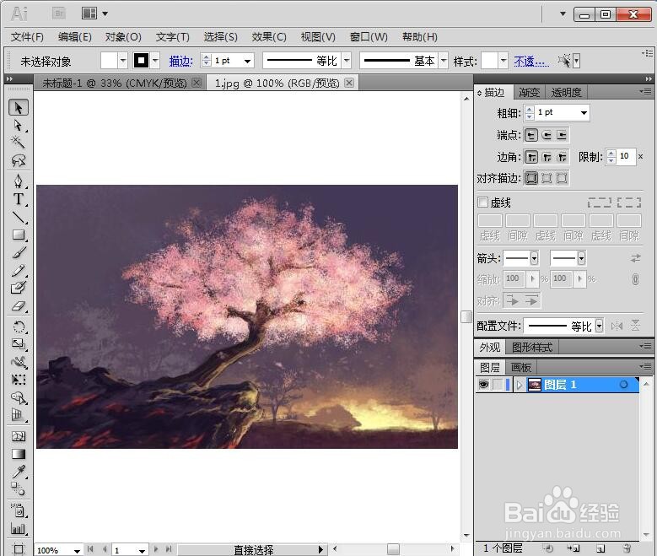Open the fill color dropdown arrow
657x556 pixels.
tap(123, 61)
